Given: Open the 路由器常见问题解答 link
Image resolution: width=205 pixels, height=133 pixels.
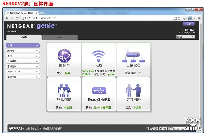Looking at the screenshot, I should click(52, 128).
